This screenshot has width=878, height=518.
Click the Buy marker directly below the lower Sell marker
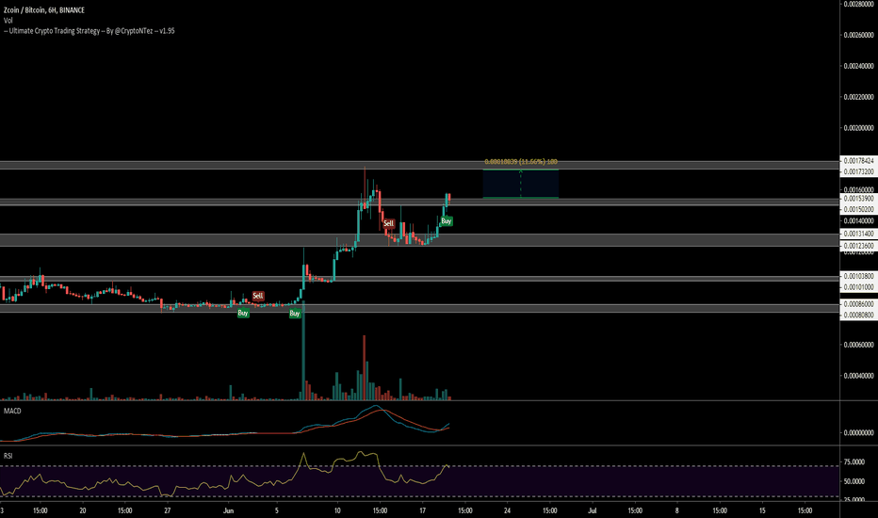point(243,313)
